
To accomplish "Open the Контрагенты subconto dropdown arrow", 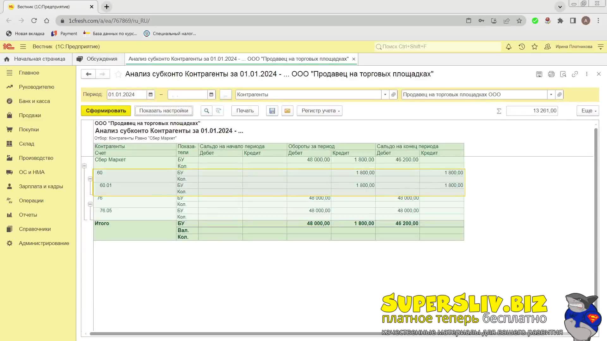I will pyautogui.click(x=385, y=94).
